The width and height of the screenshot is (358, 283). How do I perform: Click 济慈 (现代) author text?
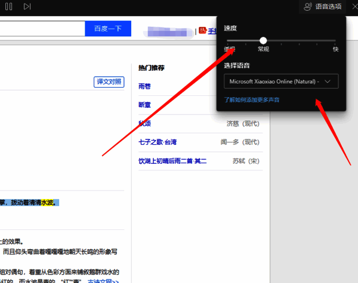coord(243,123)
